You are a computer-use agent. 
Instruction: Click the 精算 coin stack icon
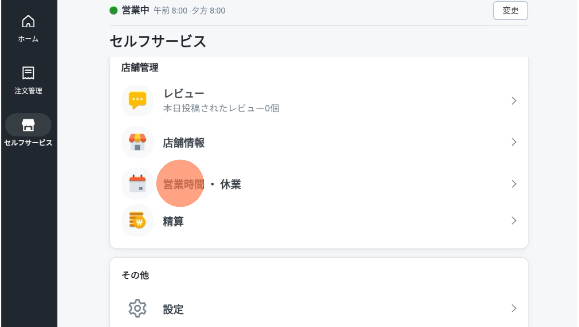(x=138, y=221)
